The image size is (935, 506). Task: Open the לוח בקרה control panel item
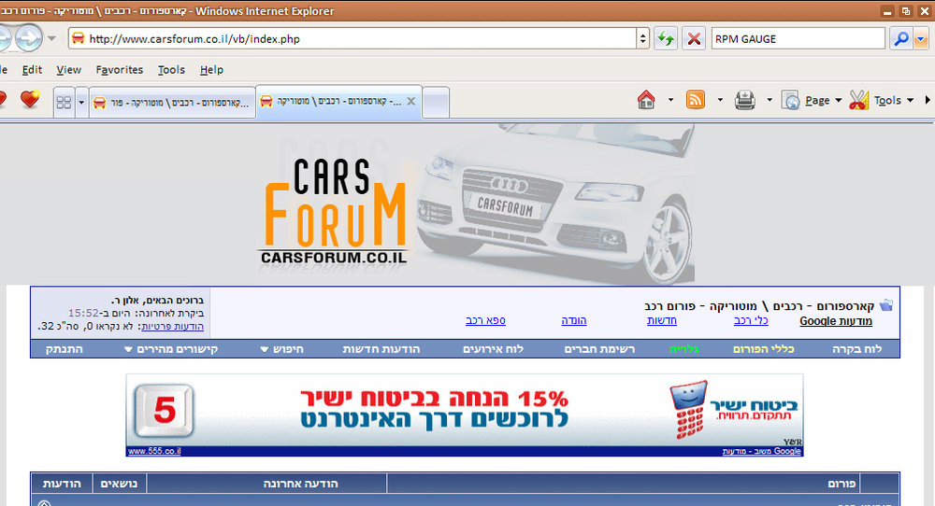(856, 349)
